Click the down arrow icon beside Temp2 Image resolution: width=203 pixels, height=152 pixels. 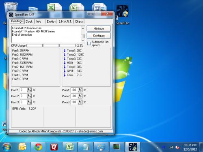[x=65, y=55]
